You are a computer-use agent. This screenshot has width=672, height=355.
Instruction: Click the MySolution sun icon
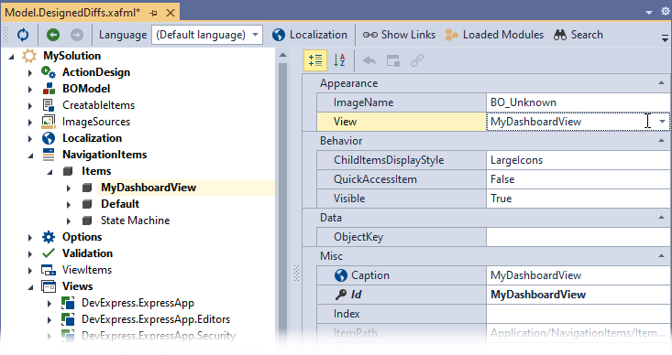tap(29, 56)
